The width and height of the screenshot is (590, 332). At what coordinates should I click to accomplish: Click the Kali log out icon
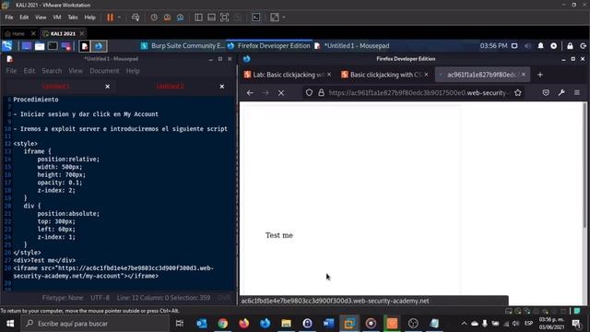coord(583,46)
